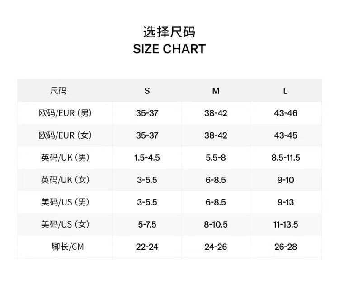Click the 1.5-4.5 UK men's S cell
The width and height of the screenshot is (339, 284).
[x=147, y=158]
